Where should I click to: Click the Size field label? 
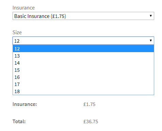(x=17, y=32)
